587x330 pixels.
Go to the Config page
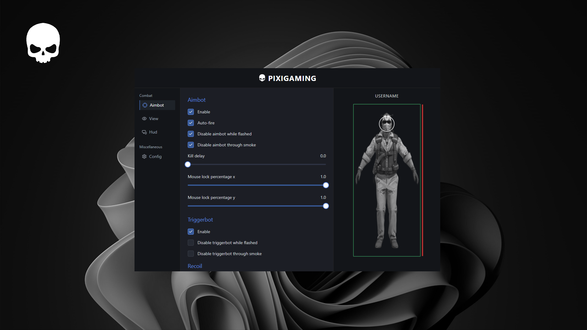coord(157,156)
